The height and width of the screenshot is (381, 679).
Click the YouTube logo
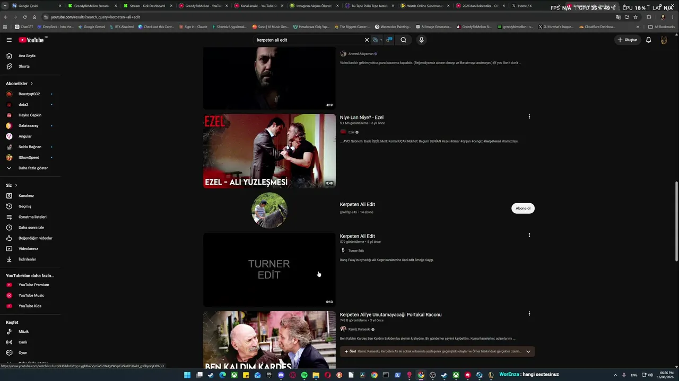[32, 40]
